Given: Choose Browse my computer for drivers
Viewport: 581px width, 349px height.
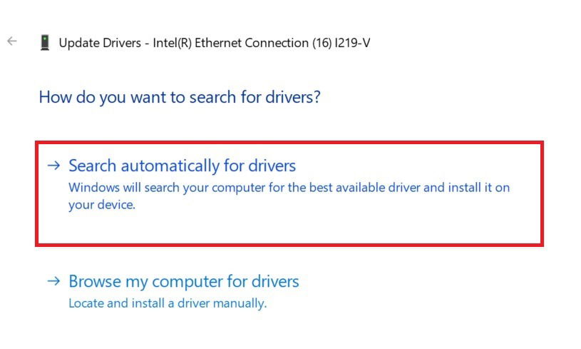Looking at the screenshot, I should [184, 281].
